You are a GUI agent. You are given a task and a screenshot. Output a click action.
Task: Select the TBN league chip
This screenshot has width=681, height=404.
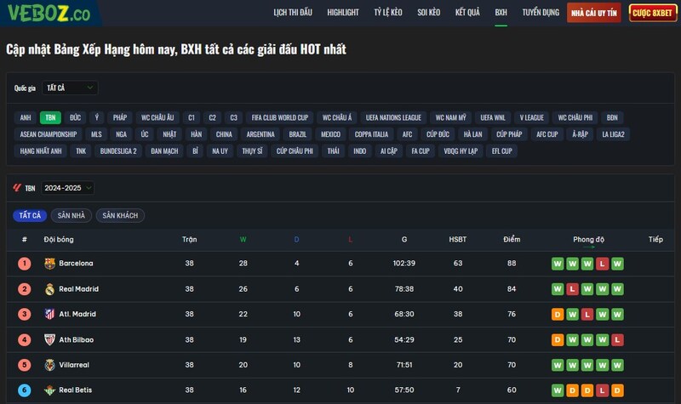pyautogui.click(x=50, y=117)
